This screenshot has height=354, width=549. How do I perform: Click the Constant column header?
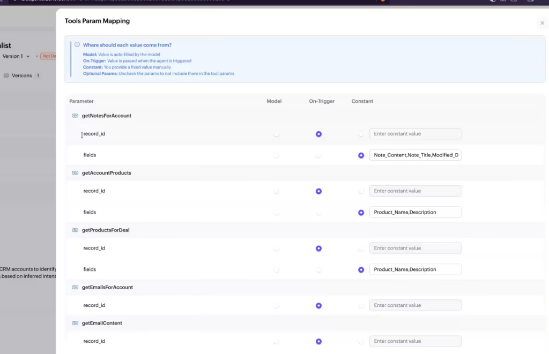[x=362, y=101]
